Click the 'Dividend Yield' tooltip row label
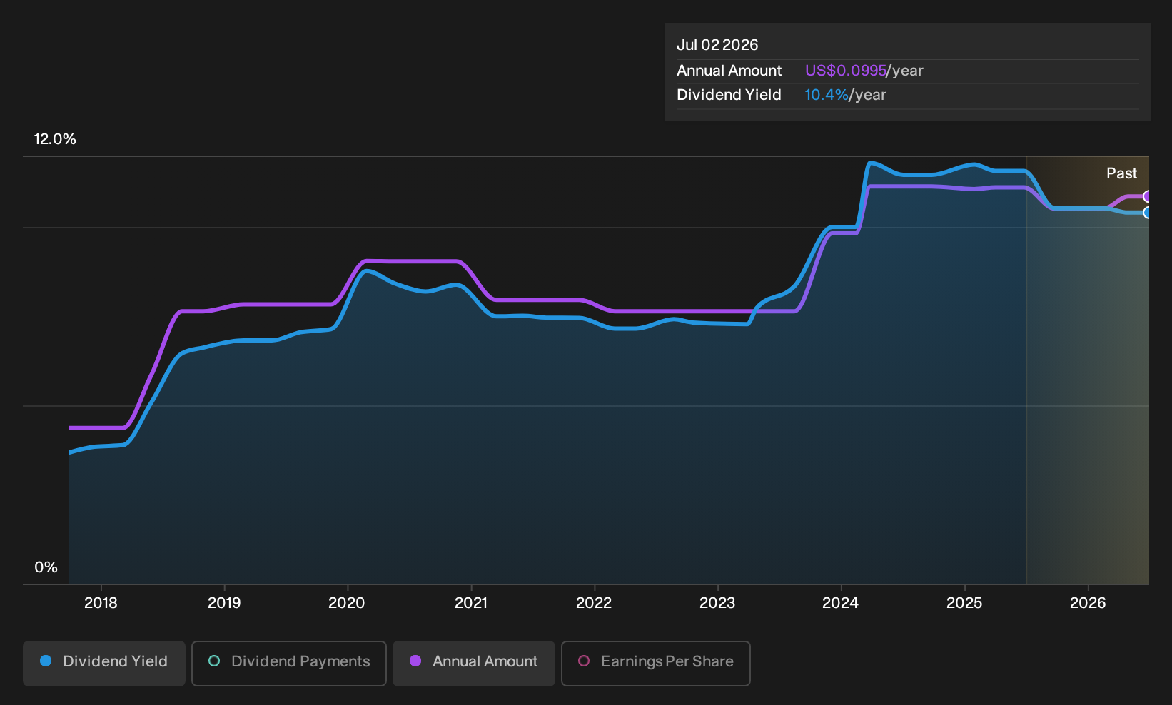This screenshot has height=705, width=1172. click(x=729, y=95)
